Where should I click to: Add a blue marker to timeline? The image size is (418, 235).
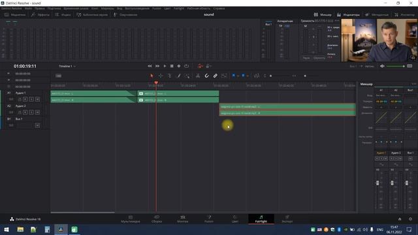[x=243, y=76]
